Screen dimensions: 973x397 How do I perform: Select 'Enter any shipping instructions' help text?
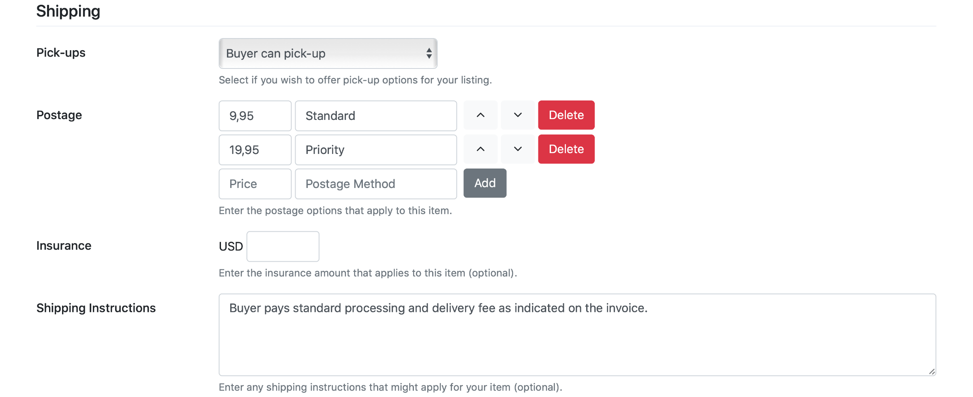tap(390, 387)
